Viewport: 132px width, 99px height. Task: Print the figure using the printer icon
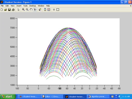coord(13,10)
